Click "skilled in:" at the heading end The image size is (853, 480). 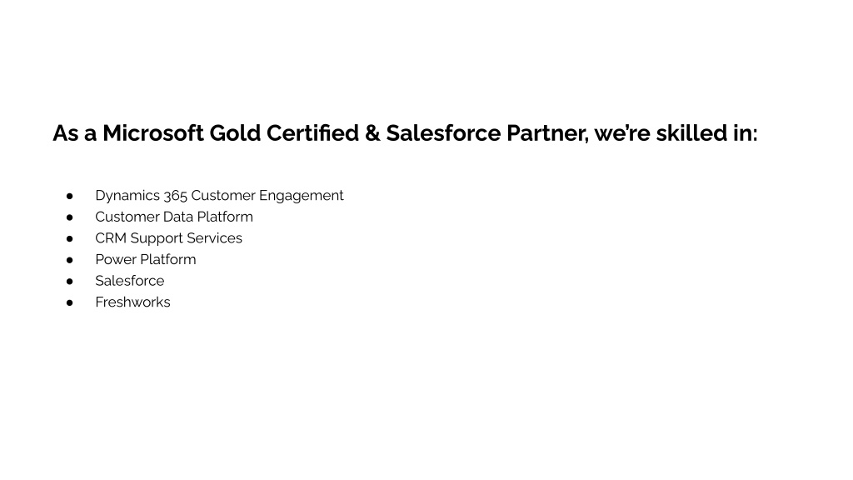[x=706, y=133]
